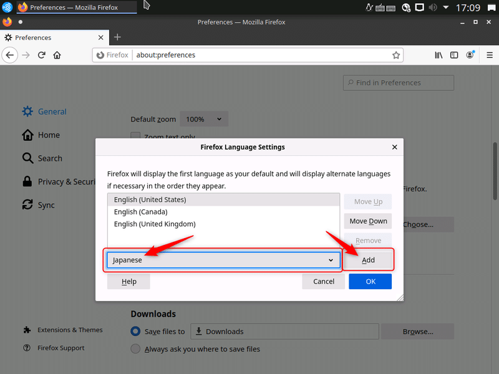Click the Choose button behind the dialog
The image size is (499, 374).
pos(429,224)
